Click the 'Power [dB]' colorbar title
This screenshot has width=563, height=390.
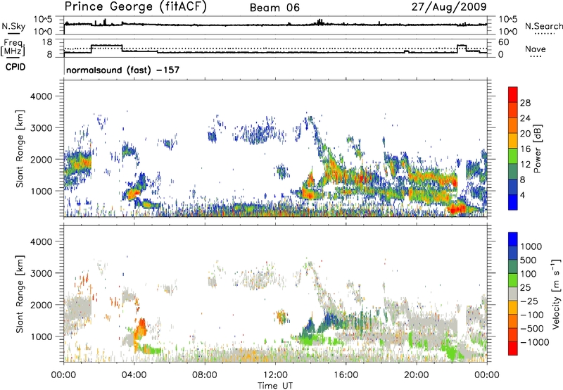point(537,149)
